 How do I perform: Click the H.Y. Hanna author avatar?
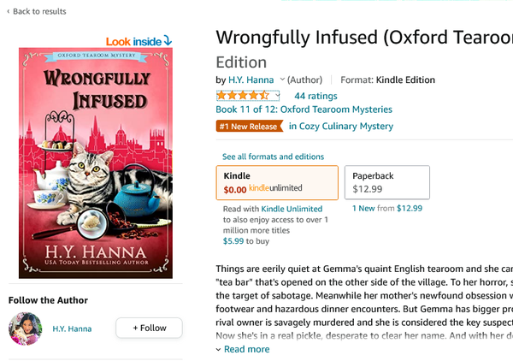point(26,328)
